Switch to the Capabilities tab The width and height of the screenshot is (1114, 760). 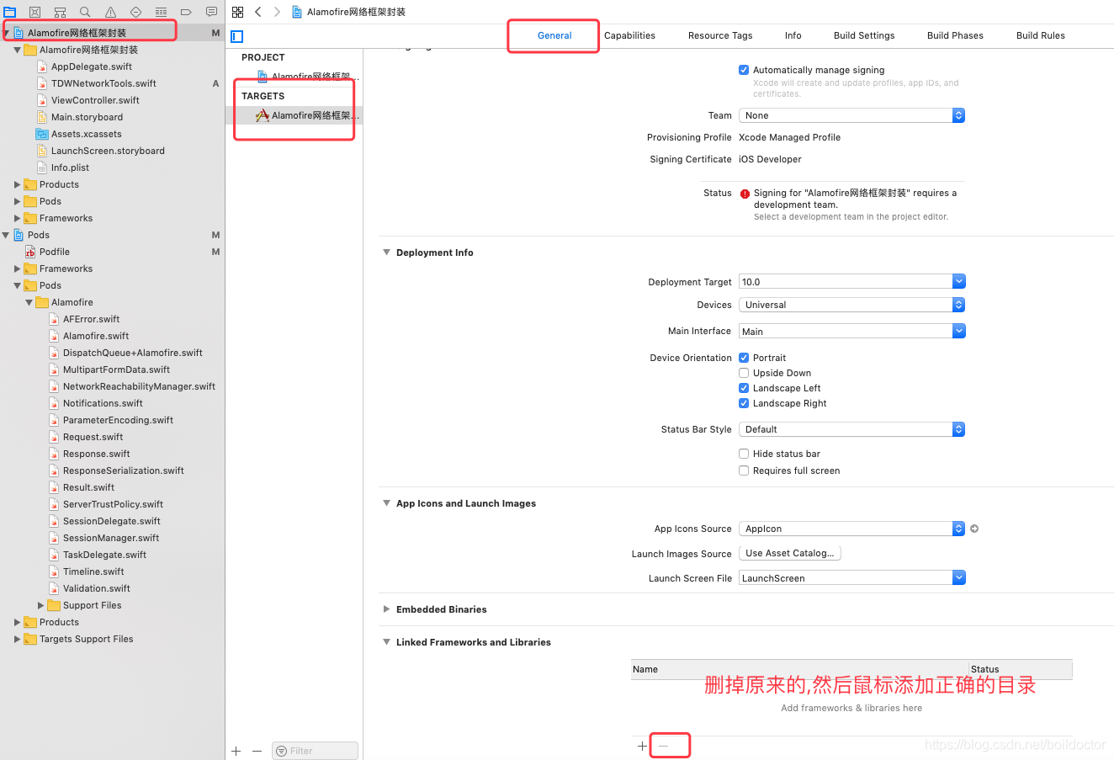click(x=629, y=35)
